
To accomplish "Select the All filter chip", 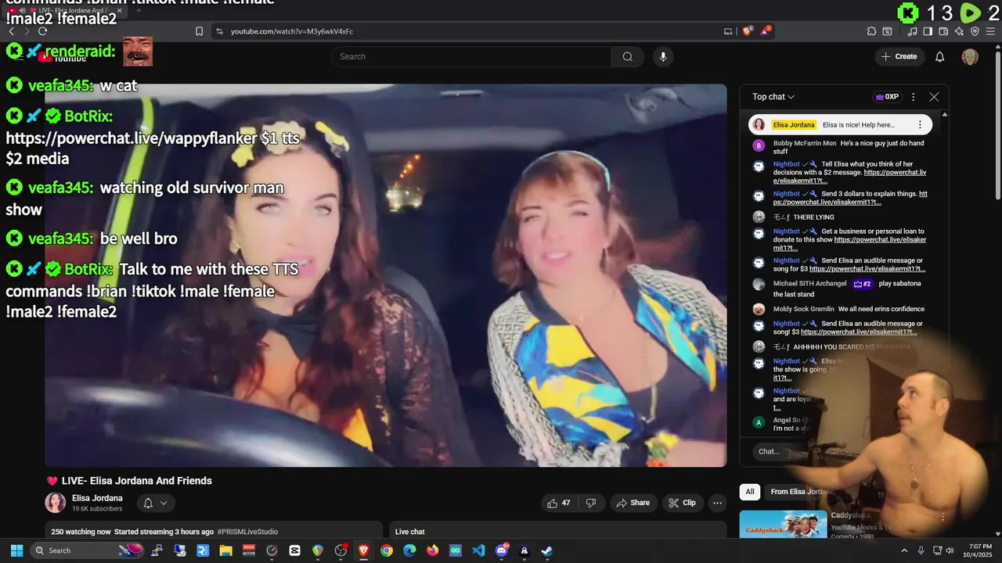I will click(750, 492).
